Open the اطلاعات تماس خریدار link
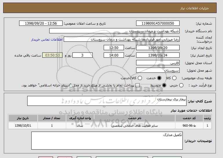This screenshot has width=223, height=158. 47,39
